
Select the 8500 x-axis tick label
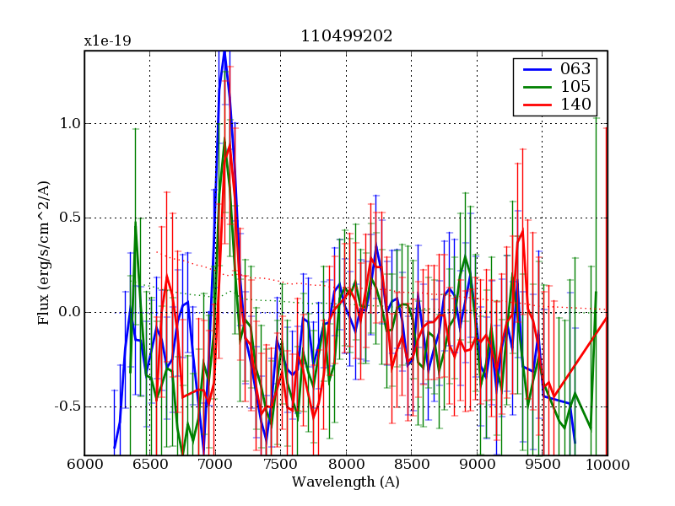411,465
